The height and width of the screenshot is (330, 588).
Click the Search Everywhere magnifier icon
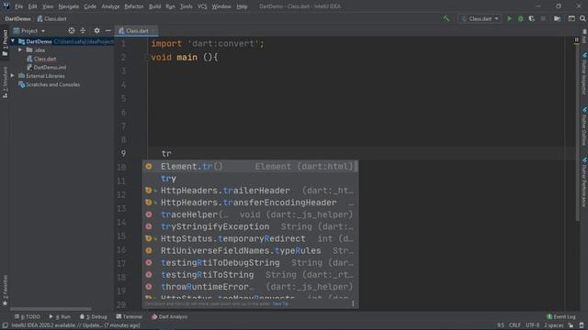pos(582,18)
